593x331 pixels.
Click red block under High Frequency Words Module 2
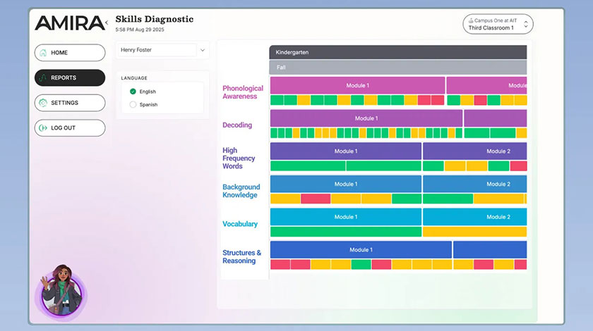point(518,165)
